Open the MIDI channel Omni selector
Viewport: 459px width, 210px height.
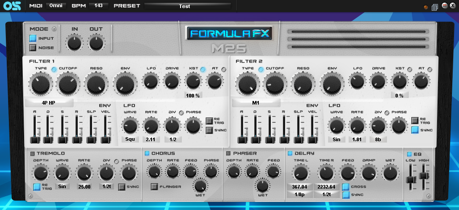(56, 6)
